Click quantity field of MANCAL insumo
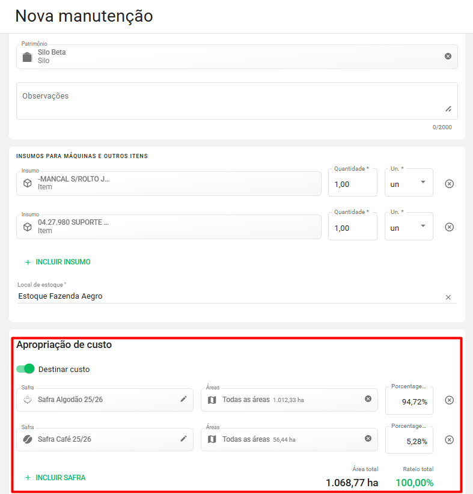Screen dimensions: 473x494 pyautogui.click(x=352, y=184)
